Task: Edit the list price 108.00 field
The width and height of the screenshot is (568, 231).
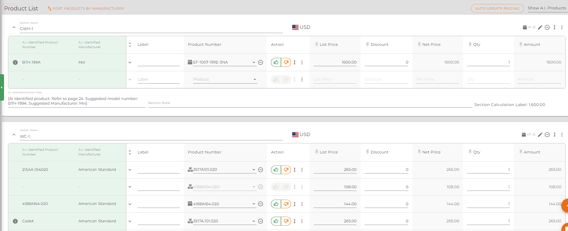Action: point(335,187)
